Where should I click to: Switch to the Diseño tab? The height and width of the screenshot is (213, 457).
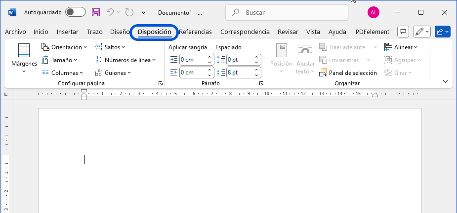[120, 32]
